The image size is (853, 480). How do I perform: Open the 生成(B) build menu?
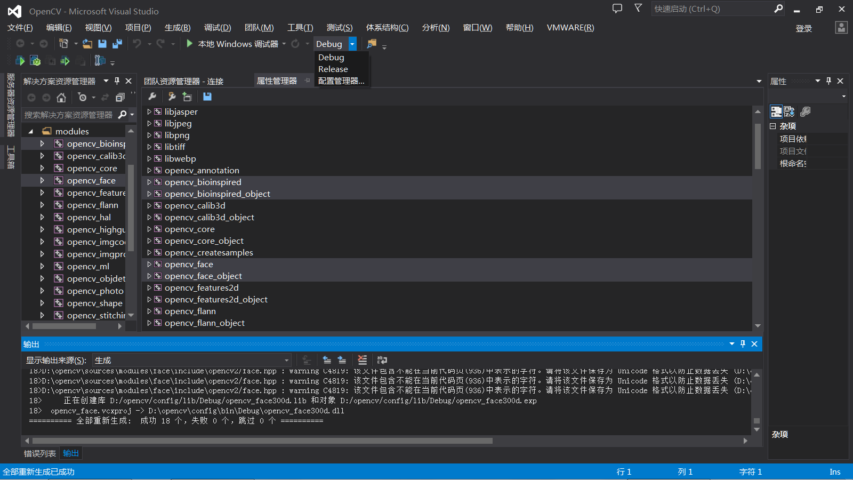[x=178, y=28]
